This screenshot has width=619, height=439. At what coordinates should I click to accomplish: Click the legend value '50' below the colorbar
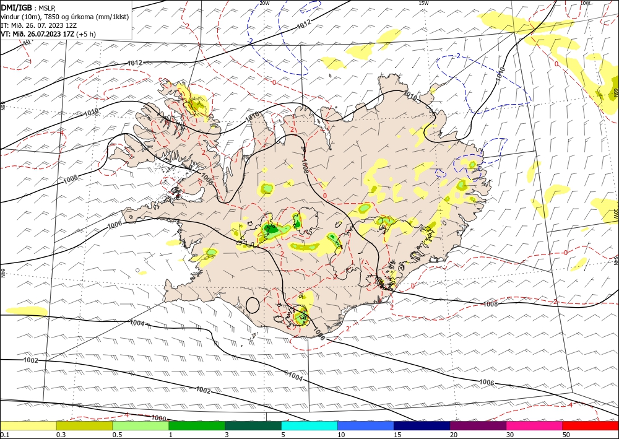(566, 435)
